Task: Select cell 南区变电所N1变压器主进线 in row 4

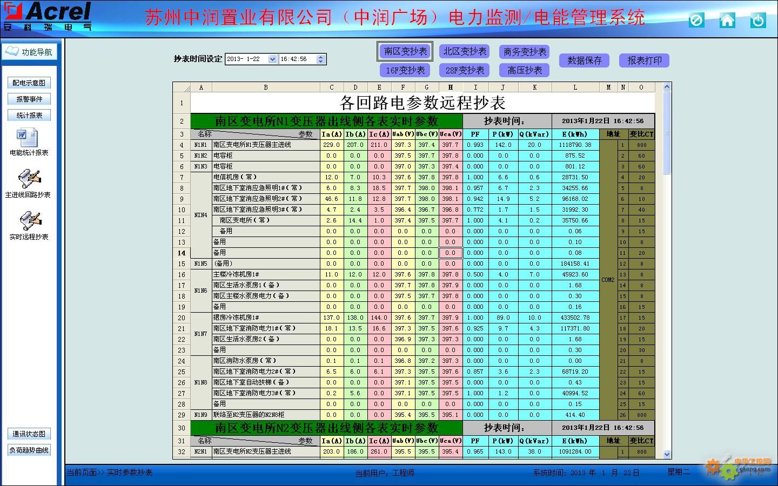Action: [265, 145]
